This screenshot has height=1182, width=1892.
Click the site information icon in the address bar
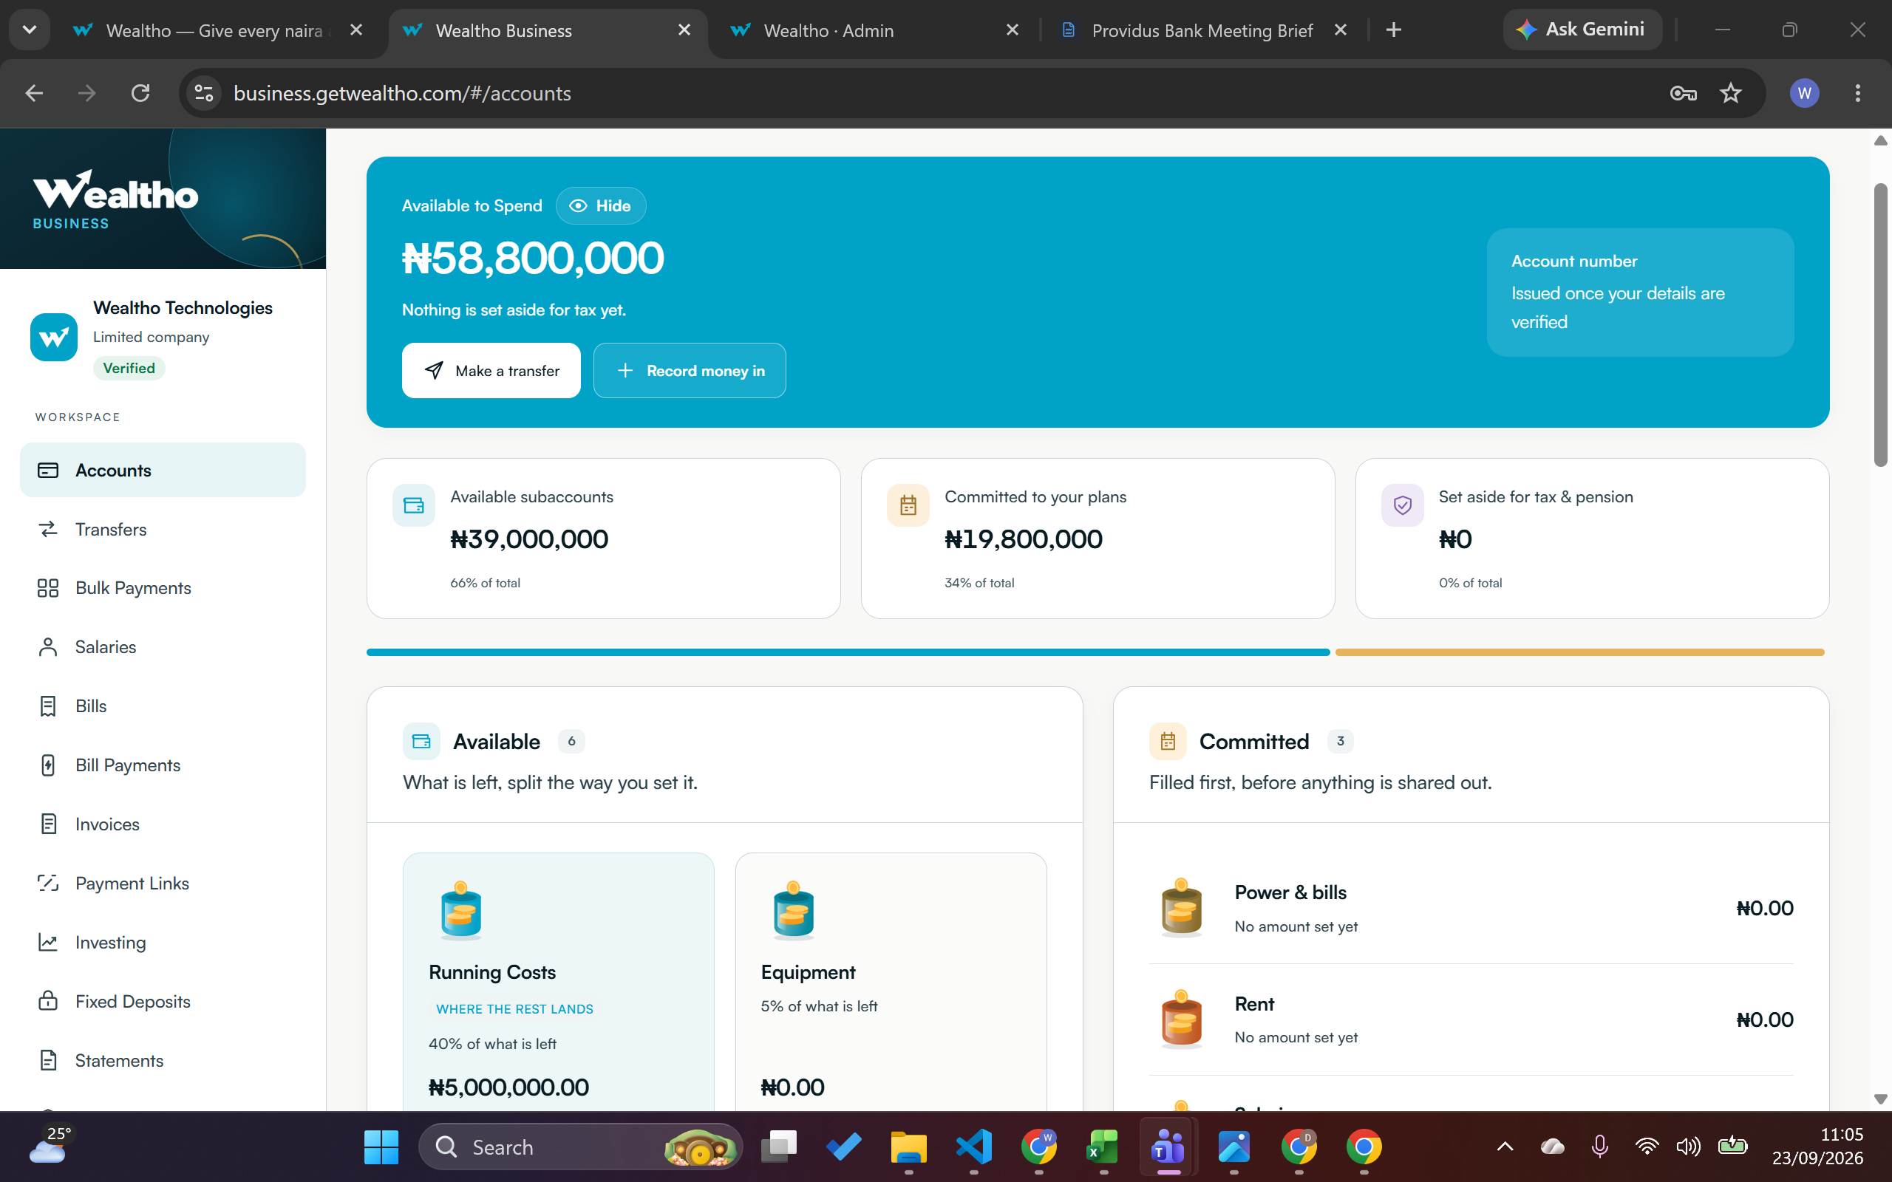click(x=204, y=93)
